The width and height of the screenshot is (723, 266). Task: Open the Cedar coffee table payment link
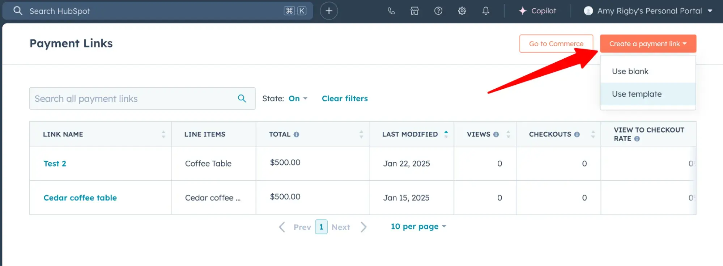coord(80,198)
